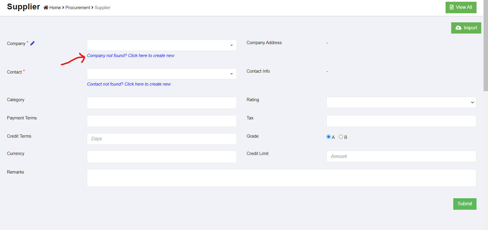Open the Rating dropdown
The height and width of the screenshot is (230, 488).
(401, 102)
